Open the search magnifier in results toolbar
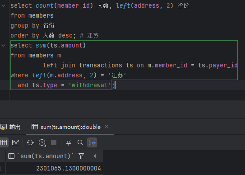 click(80, 142)
